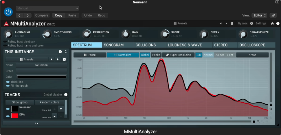
Task: Pause the analyzer display
Action: [90, 55]
